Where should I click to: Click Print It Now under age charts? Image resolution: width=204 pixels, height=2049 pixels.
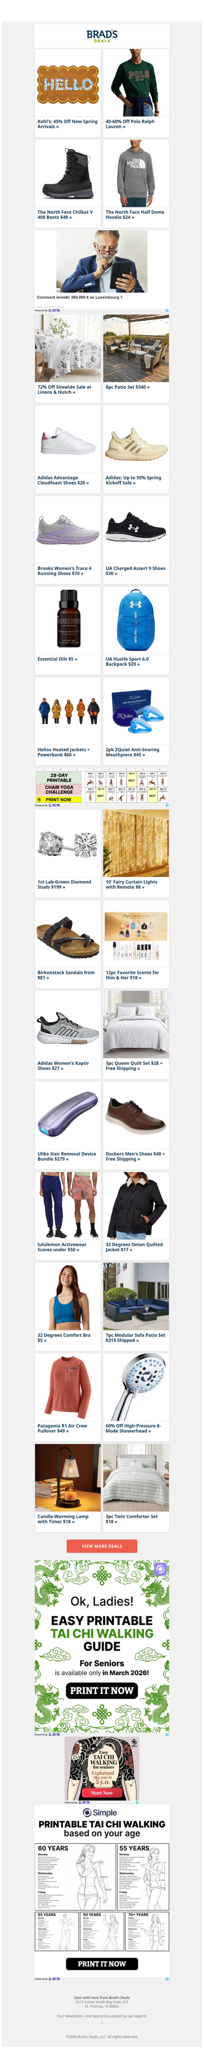coord(101,1964)
